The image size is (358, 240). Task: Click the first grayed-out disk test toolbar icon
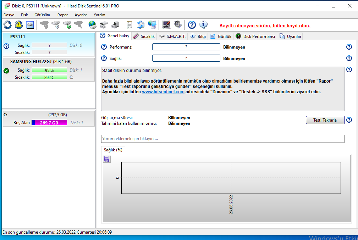[44, 25]
